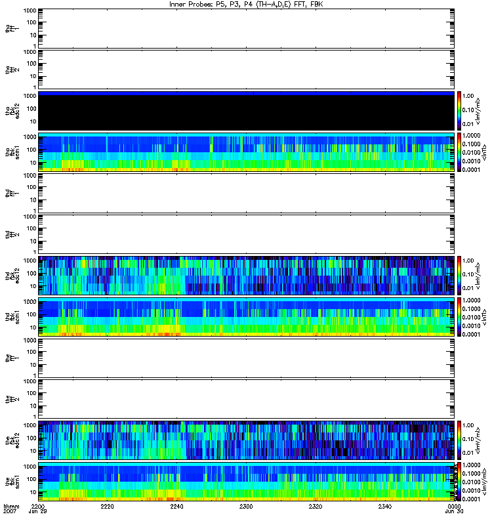Screen dimensions: 492x525
Task: Click the '100' y-axis tick of tha fff 2
Action: pyautogui.click(x=31, y=63)
